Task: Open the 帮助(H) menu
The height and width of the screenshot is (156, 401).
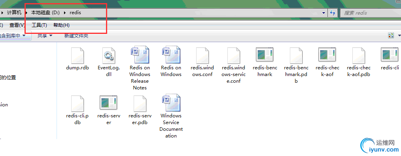Action: [61, 25]
